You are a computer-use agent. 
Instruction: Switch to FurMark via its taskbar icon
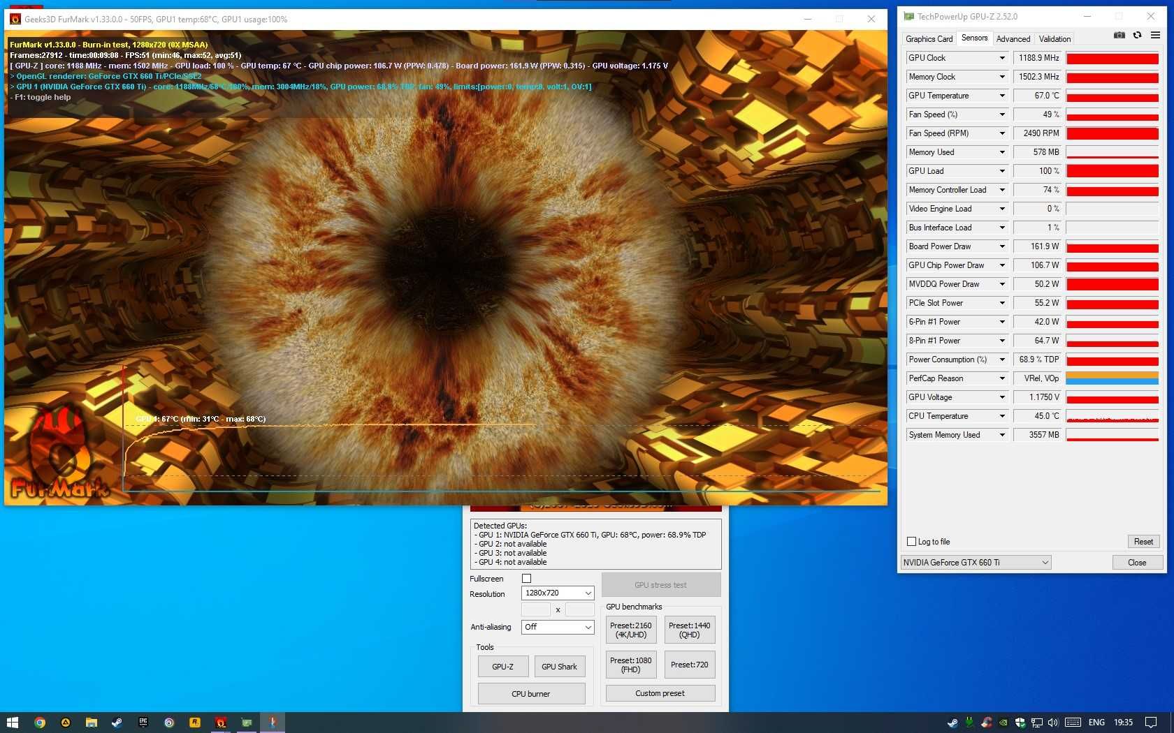pyautogui.click(x=221, y=723)
